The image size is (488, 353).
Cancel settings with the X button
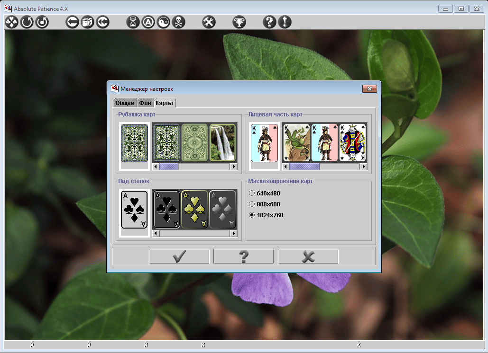(308, 256)
